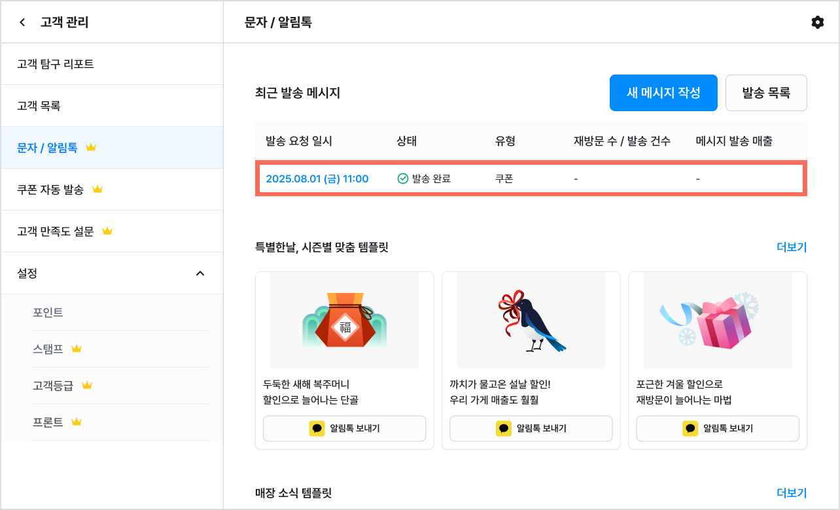Click 더보기 for 매장 소식 템플릿
840x510 pixels.
[792, 493]
